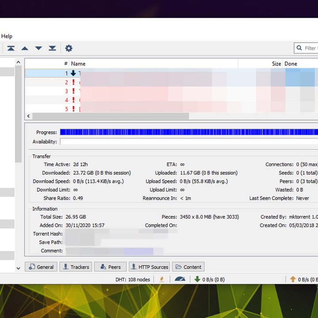Click Last Seen Complete value Never
The width and height of the screenshot is (318, 318).
[x=303, y=198]
